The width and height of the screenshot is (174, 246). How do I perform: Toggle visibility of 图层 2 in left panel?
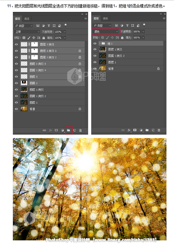[16, 83]
